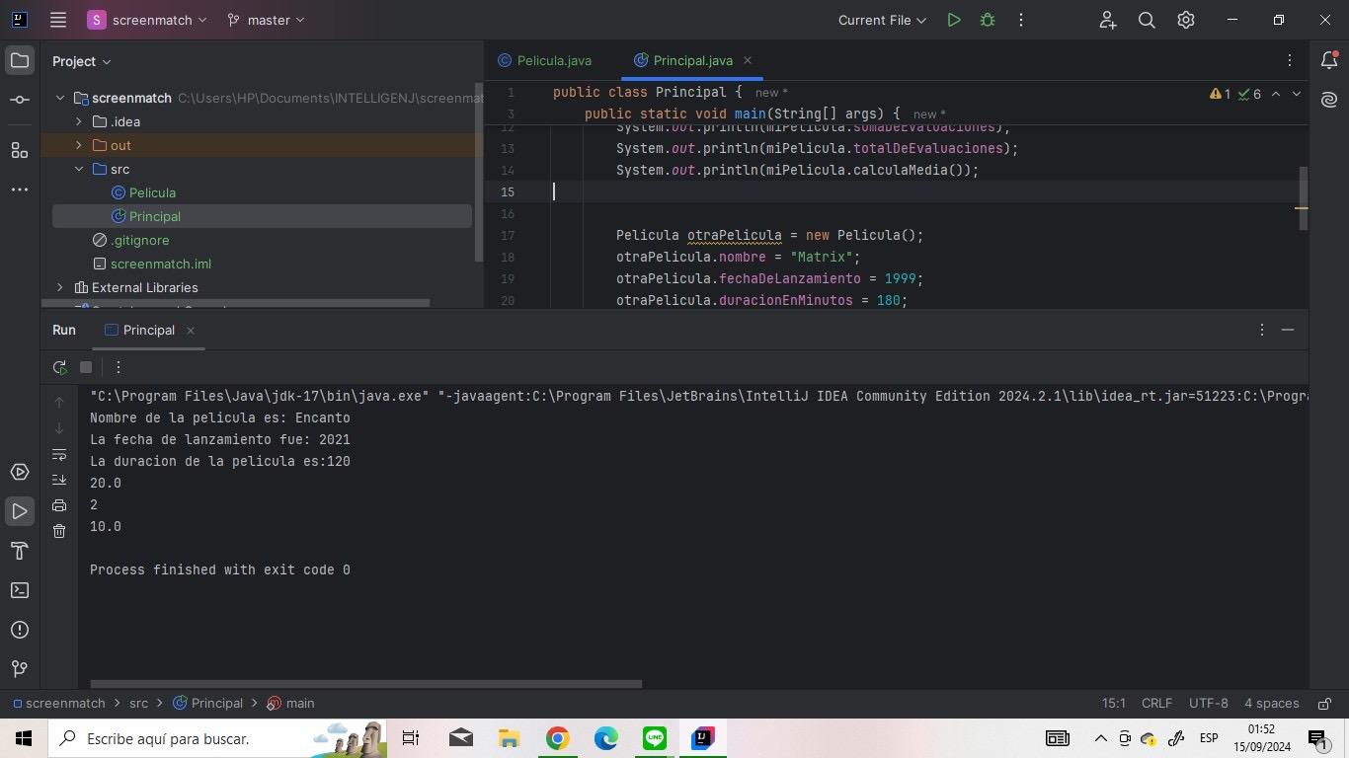Viewport: 1349px width, 758px height.
Task: Toggle read-only lock in status bar
Action: click(1323, 704)
